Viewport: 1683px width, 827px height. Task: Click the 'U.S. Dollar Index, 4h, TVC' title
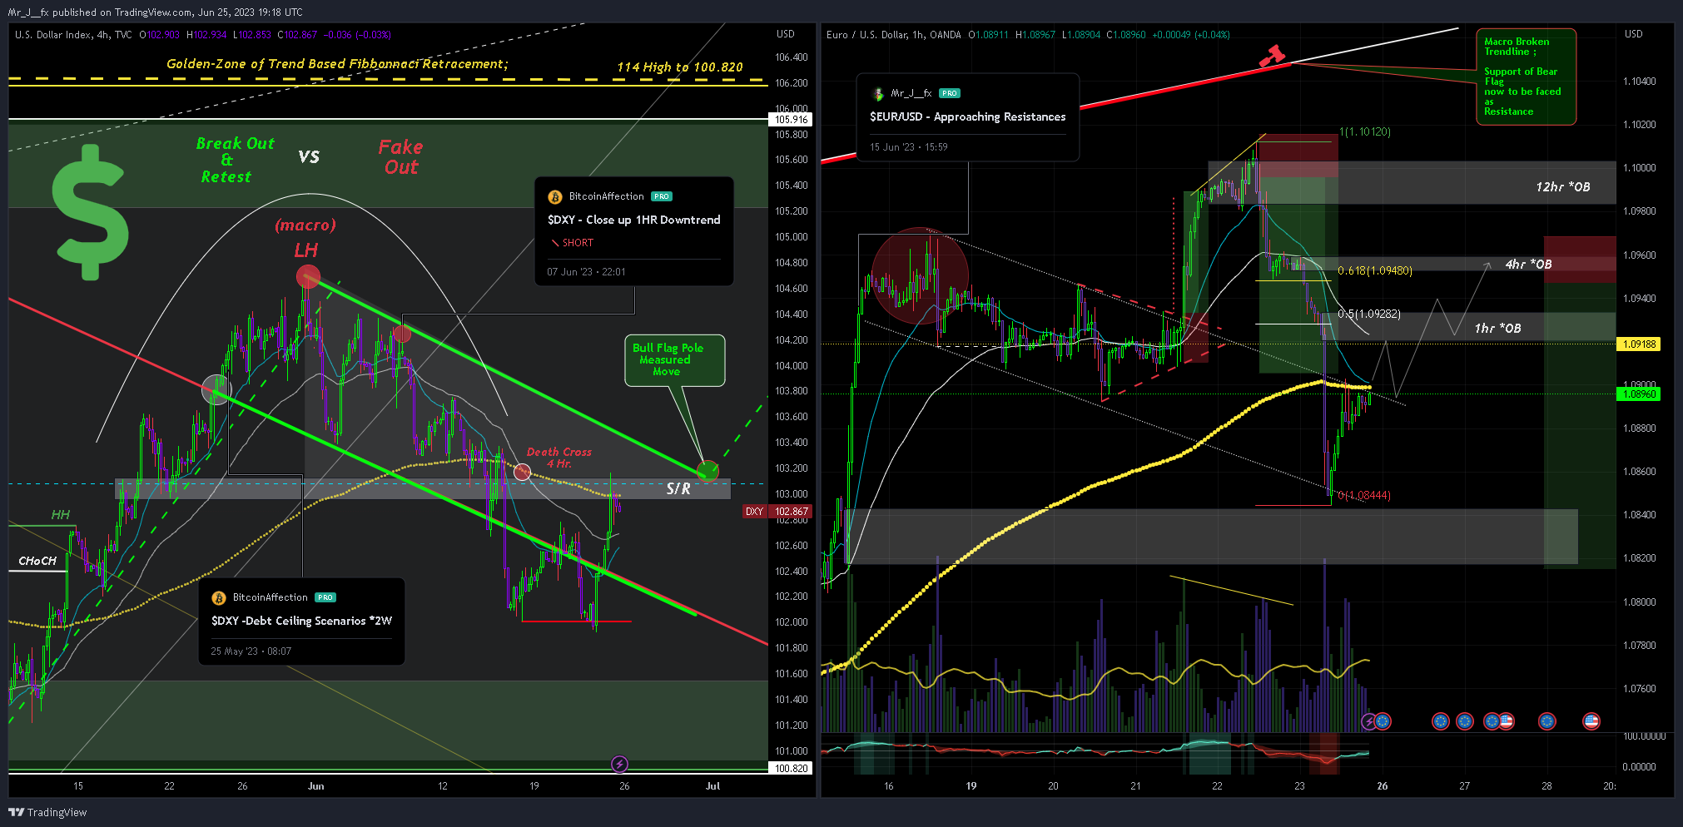point(73,35)
